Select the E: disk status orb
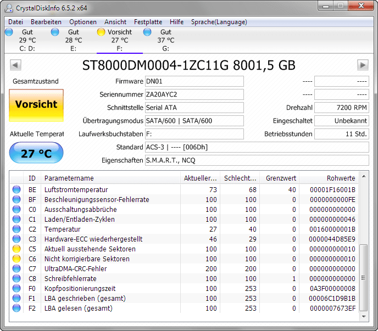Viewport: 378px width, 331px height. point(55,32)
